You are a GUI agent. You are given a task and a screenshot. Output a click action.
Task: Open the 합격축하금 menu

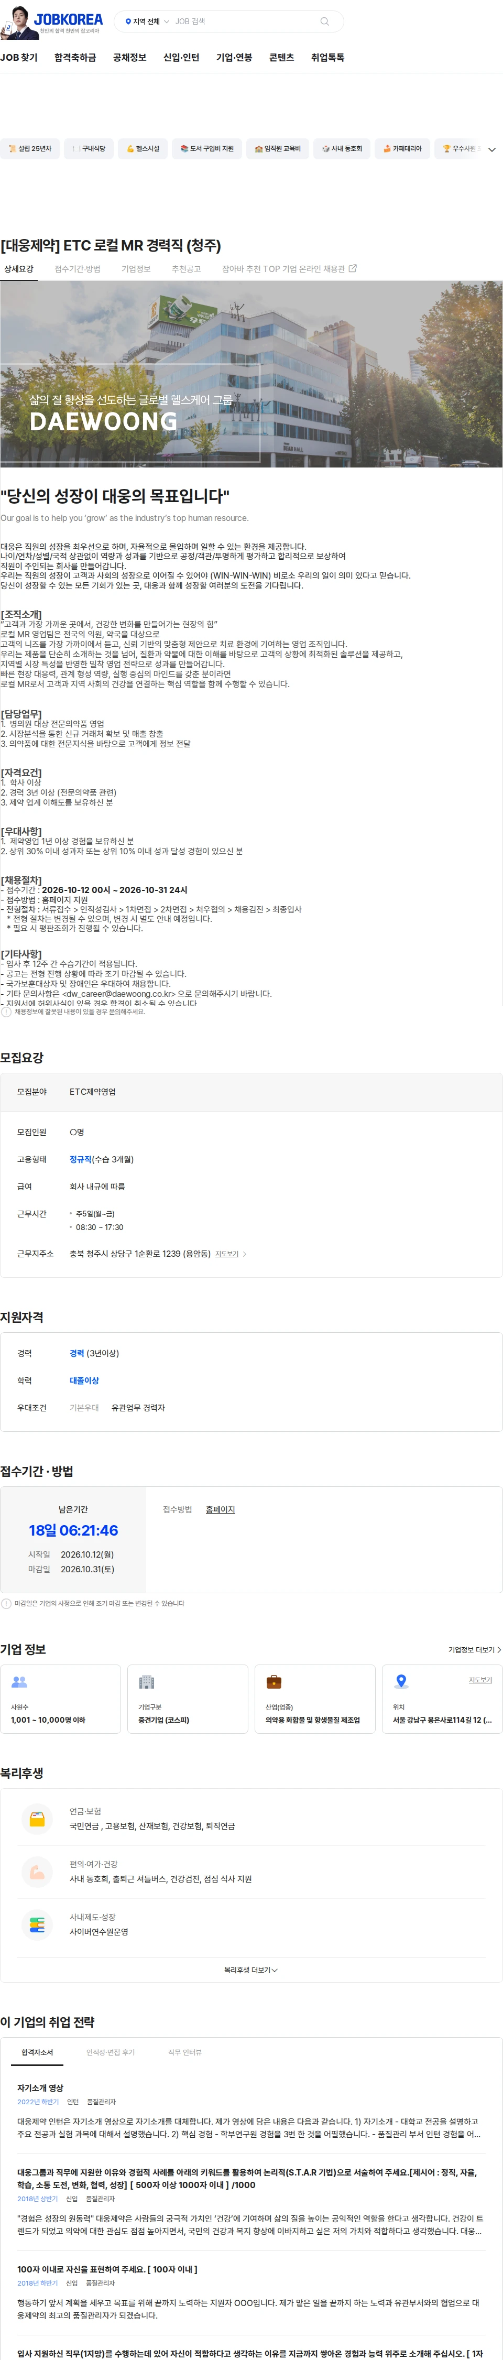tap(75, 57)
